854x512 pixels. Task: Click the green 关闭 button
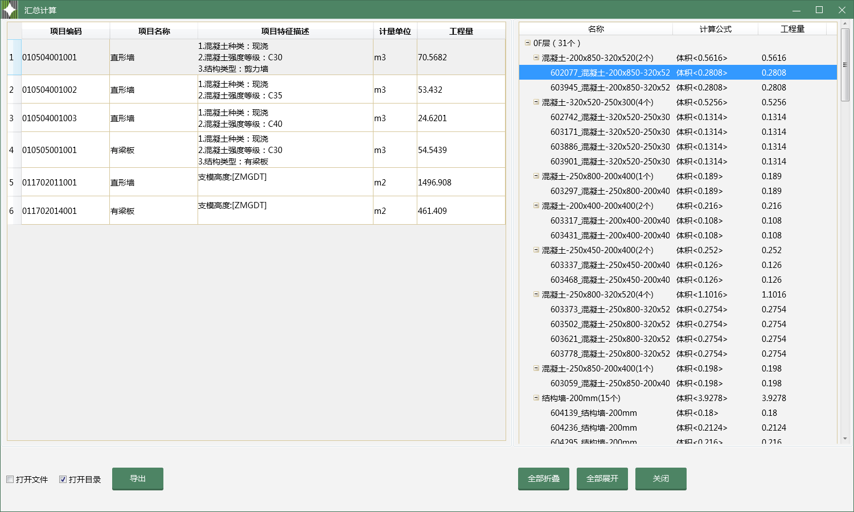[661, 478]
